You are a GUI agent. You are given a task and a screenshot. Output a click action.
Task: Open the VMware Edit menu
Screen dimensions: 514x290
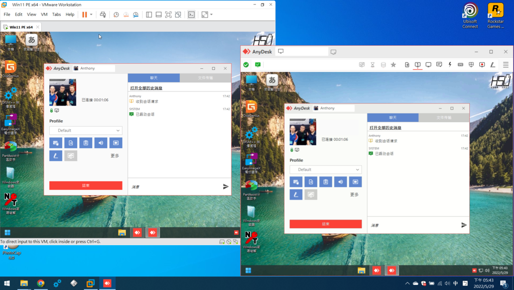(19, 15)
